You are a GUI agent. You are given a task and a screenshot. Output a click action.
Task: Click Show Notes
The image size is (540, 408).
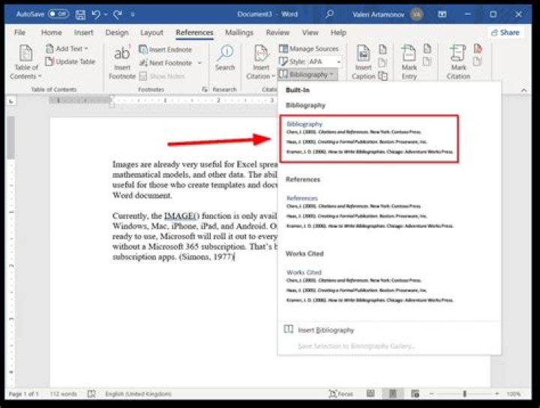coord(162,76)
